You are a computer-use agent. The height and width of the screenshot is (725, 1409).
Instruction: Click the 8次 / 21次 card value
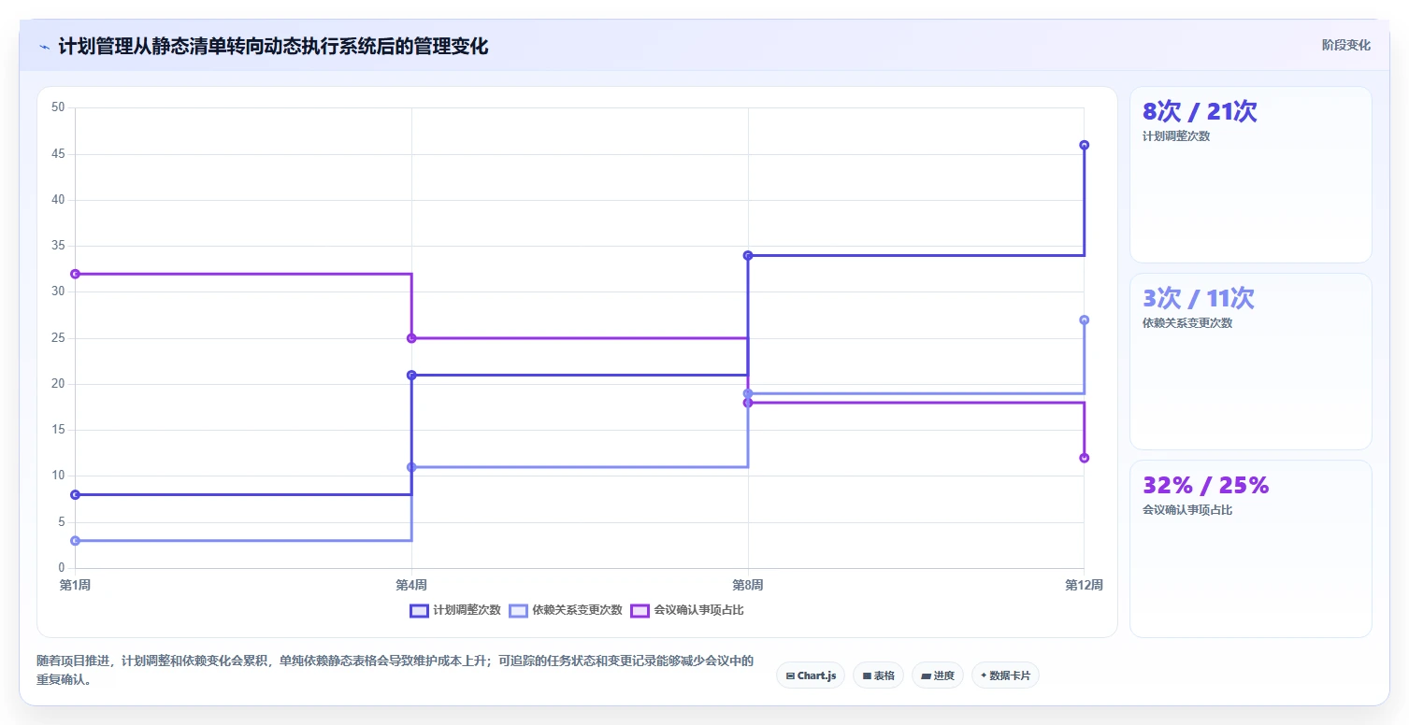click(x=1200, y=111)
